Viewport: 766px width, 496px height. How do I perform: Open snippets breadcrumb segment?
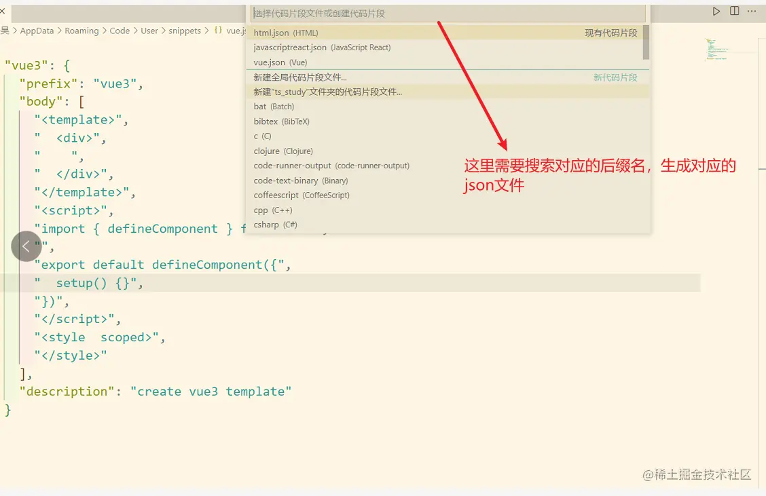point(185,31)
